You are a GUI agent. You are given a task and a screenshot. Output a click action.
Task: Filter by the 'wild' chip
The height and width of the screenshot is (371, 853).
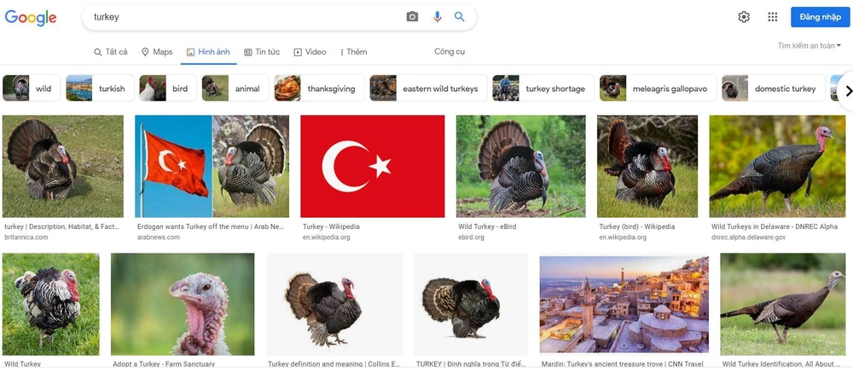31,88
